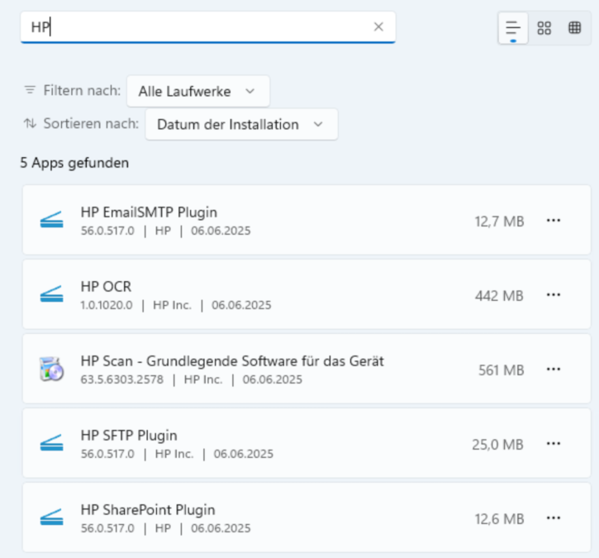Open three-dot menu for HP Scan
The height and width of the screenshot is (558, 599).
pyautogui.click(x=554, y=370)
